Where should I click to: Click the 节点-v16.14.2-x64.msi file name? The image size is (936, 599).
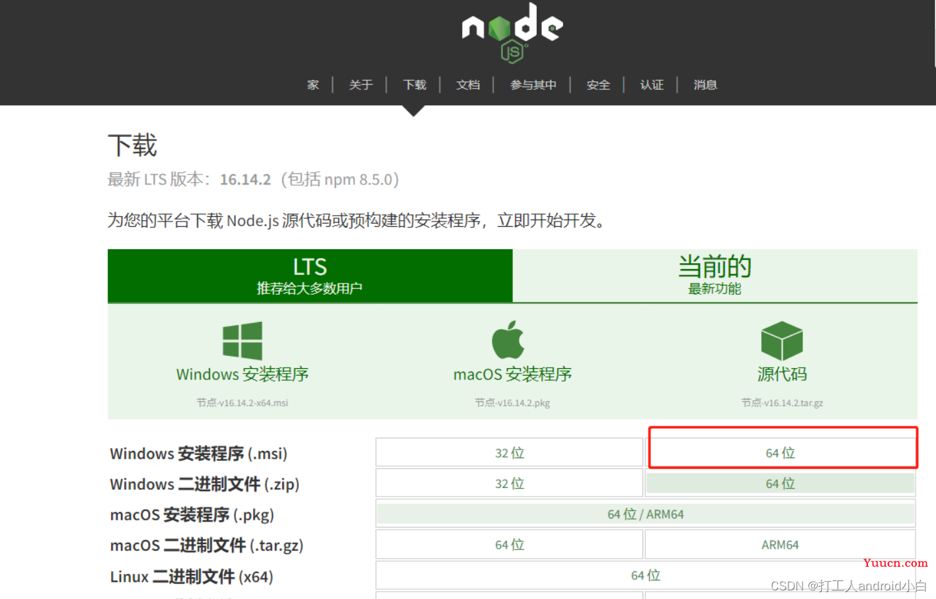[243, 403]
